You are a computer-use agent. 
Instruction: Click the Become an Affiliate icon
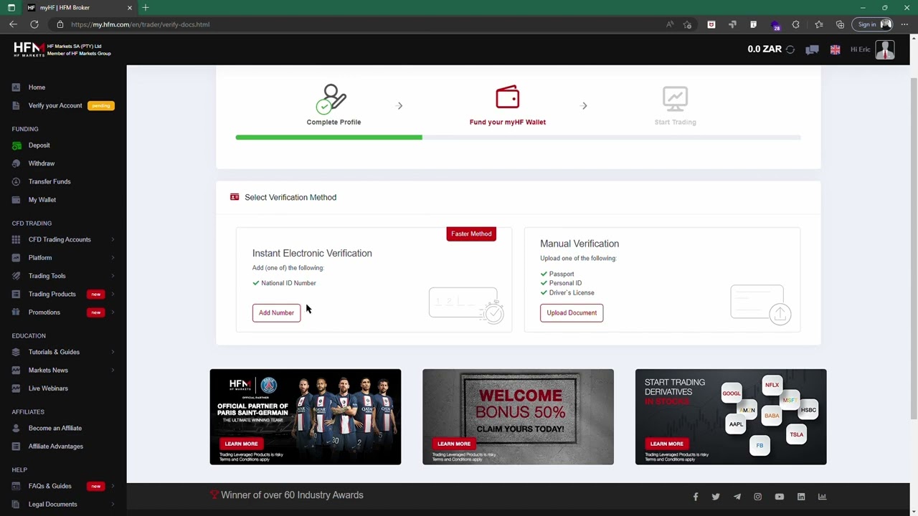pyautogui.click(x=16, y=428)
